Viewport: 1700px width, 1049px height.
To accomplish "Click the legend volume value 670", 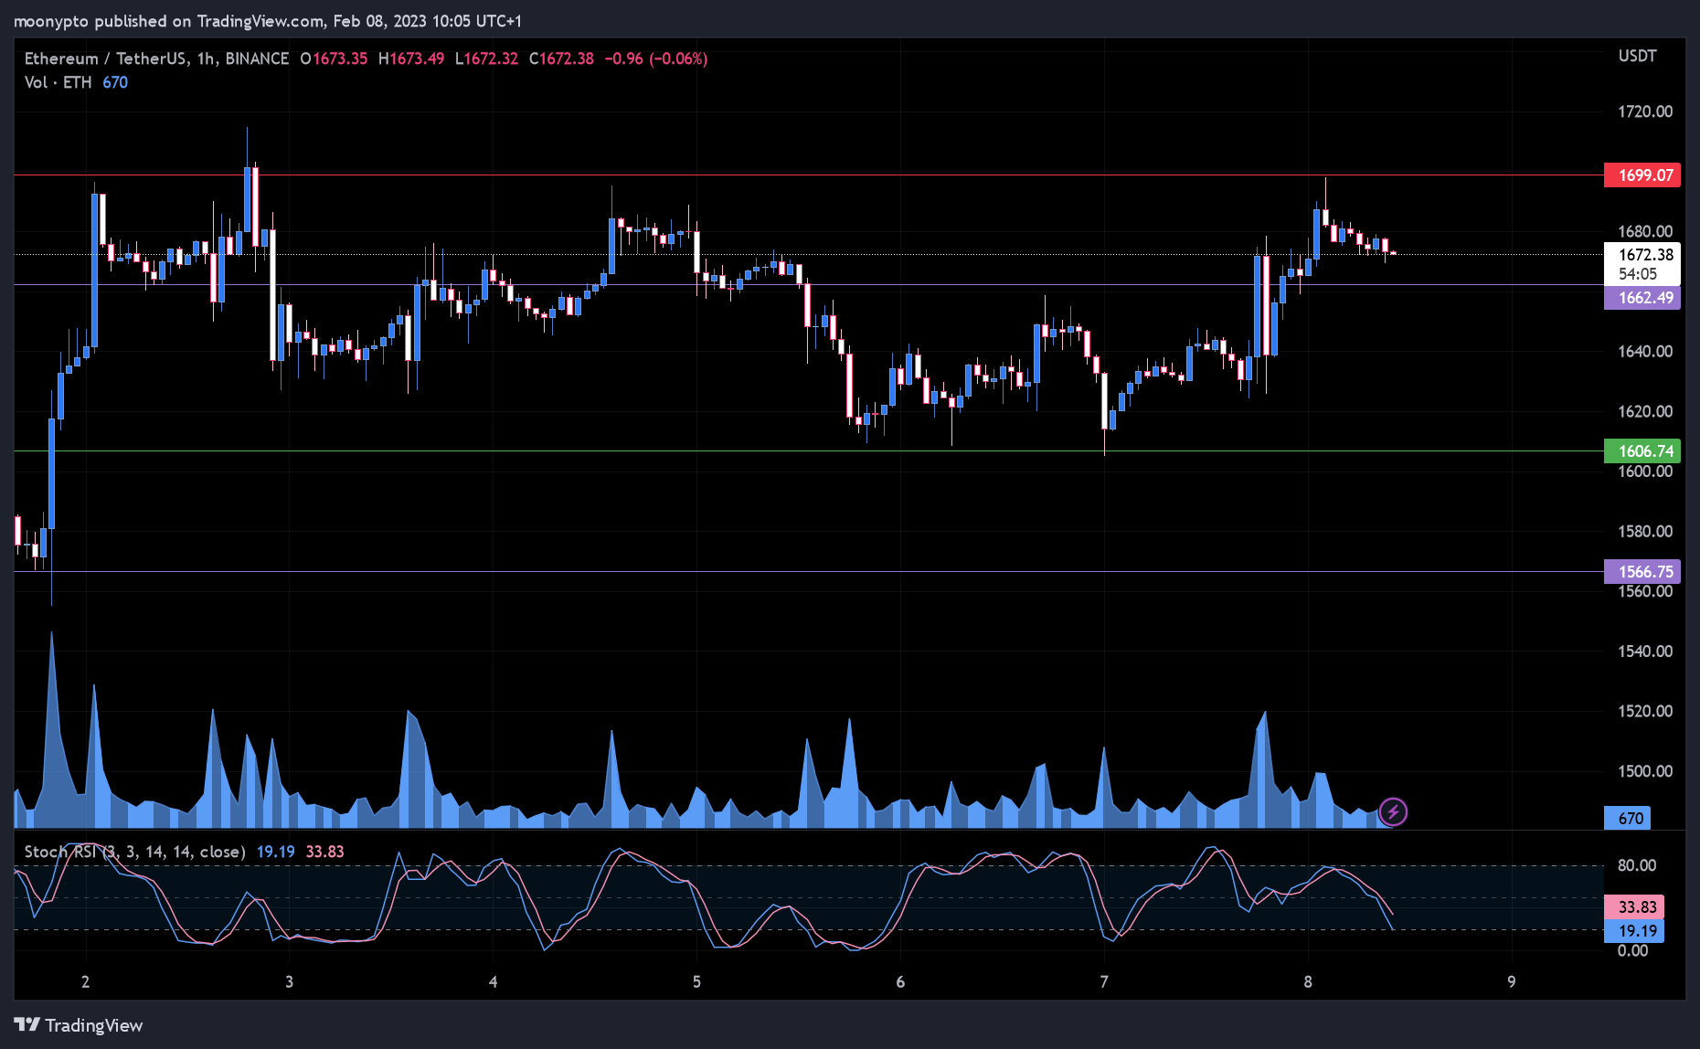I will pyautogui.click(x=115, y=82).
